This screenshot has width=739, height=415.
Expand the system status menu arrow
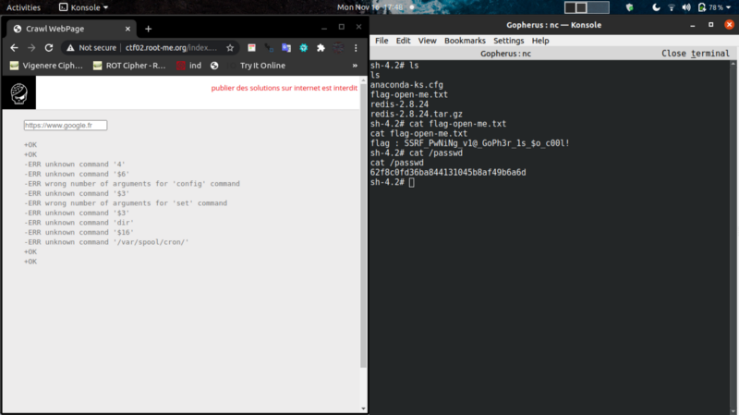tap(729, 7)
